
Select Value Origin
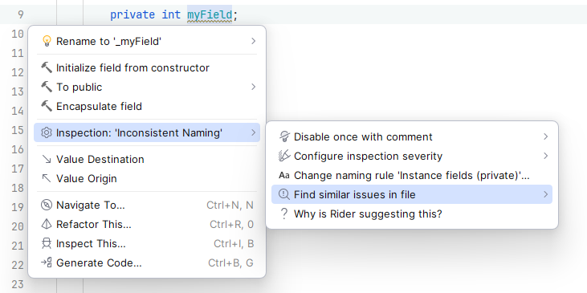pyautogui.click(x=147, y=178)
